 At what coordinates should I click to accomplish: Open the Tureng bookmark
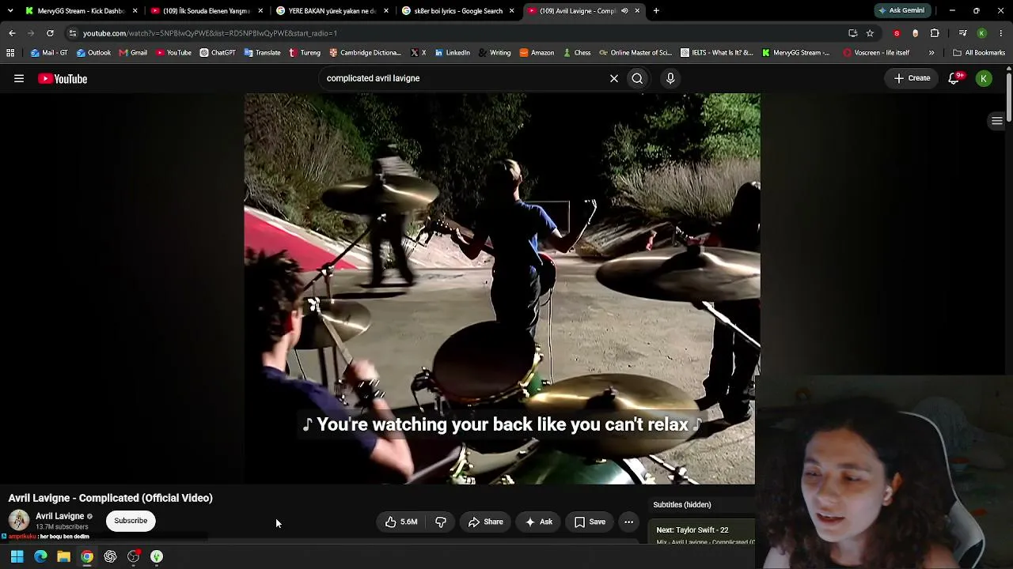click(305, 53)
